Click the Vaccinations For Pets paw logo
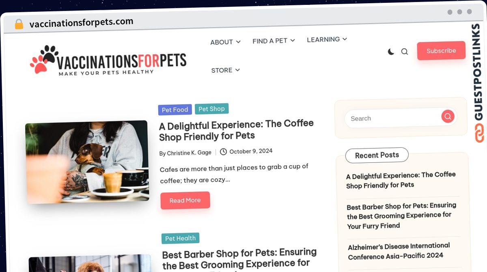 44,59
